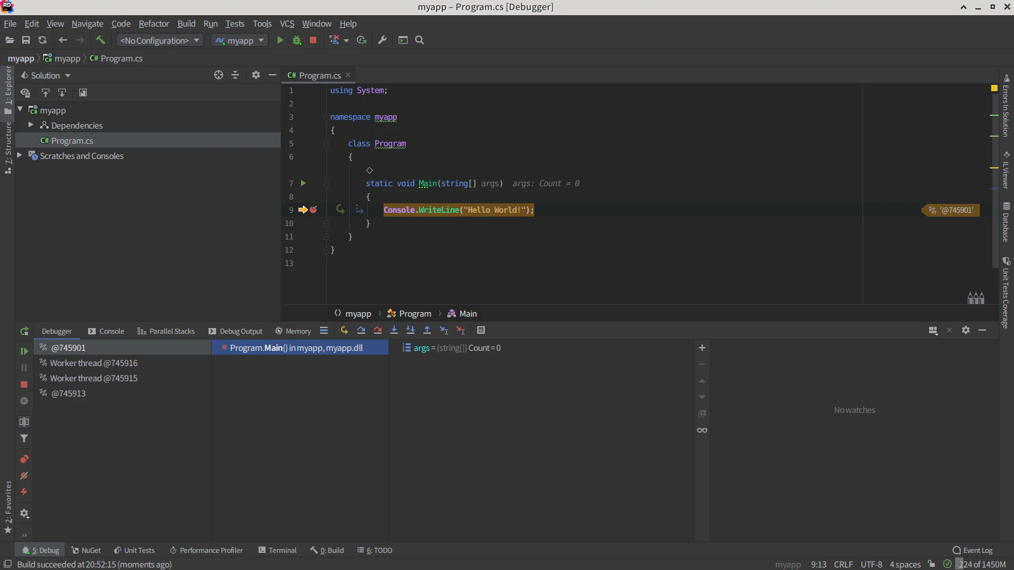Click the Step Over debugger icon

pos(361,330)
